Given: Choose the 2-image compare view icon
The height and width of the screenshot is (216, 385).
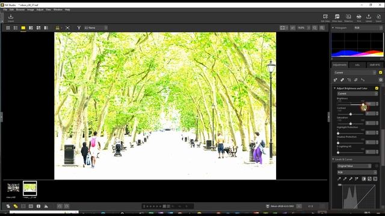Looking at the screenshot, I should (31, 28).
